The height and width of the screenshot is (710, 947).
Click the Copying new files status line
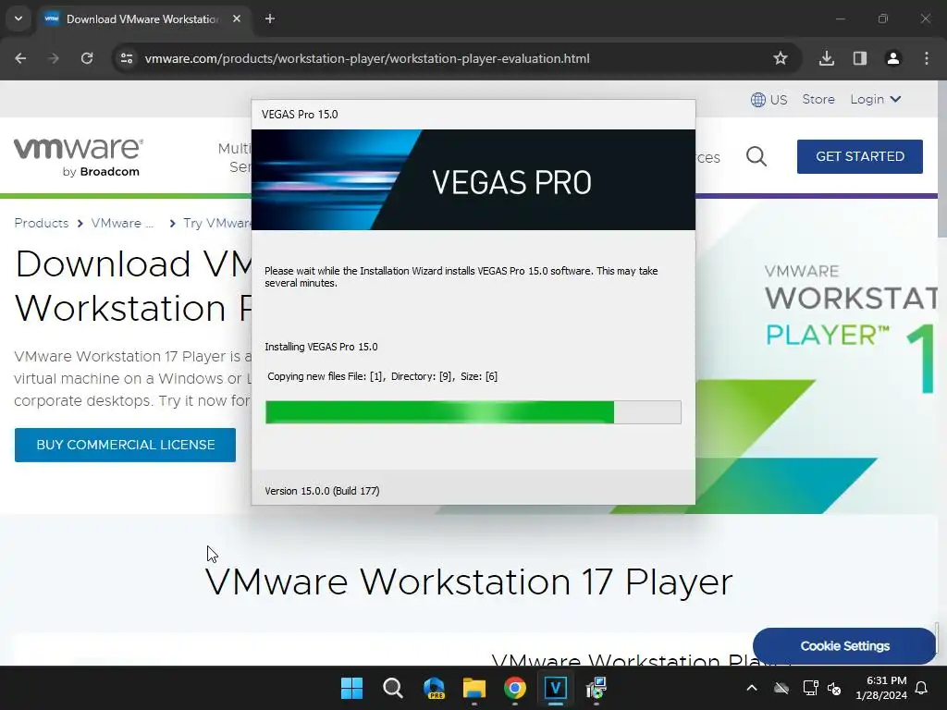click(x=382, y=376)
